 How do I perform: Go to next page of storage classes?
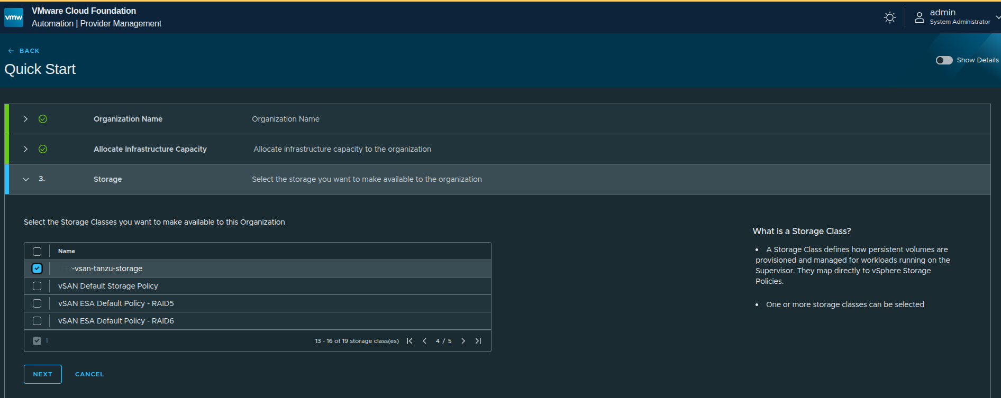tap(463, 341)
